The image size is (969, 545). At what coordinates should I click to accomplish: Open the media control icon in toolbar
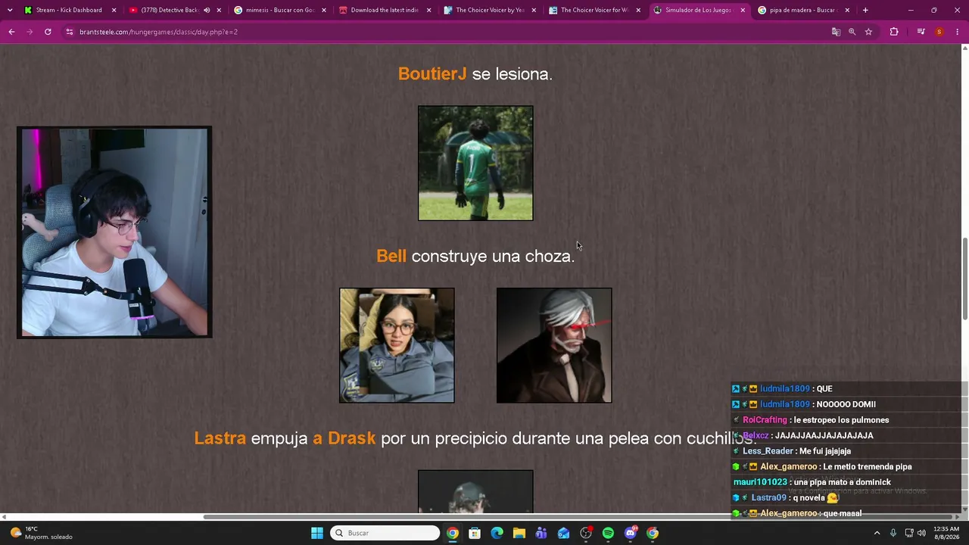point(921,32)
